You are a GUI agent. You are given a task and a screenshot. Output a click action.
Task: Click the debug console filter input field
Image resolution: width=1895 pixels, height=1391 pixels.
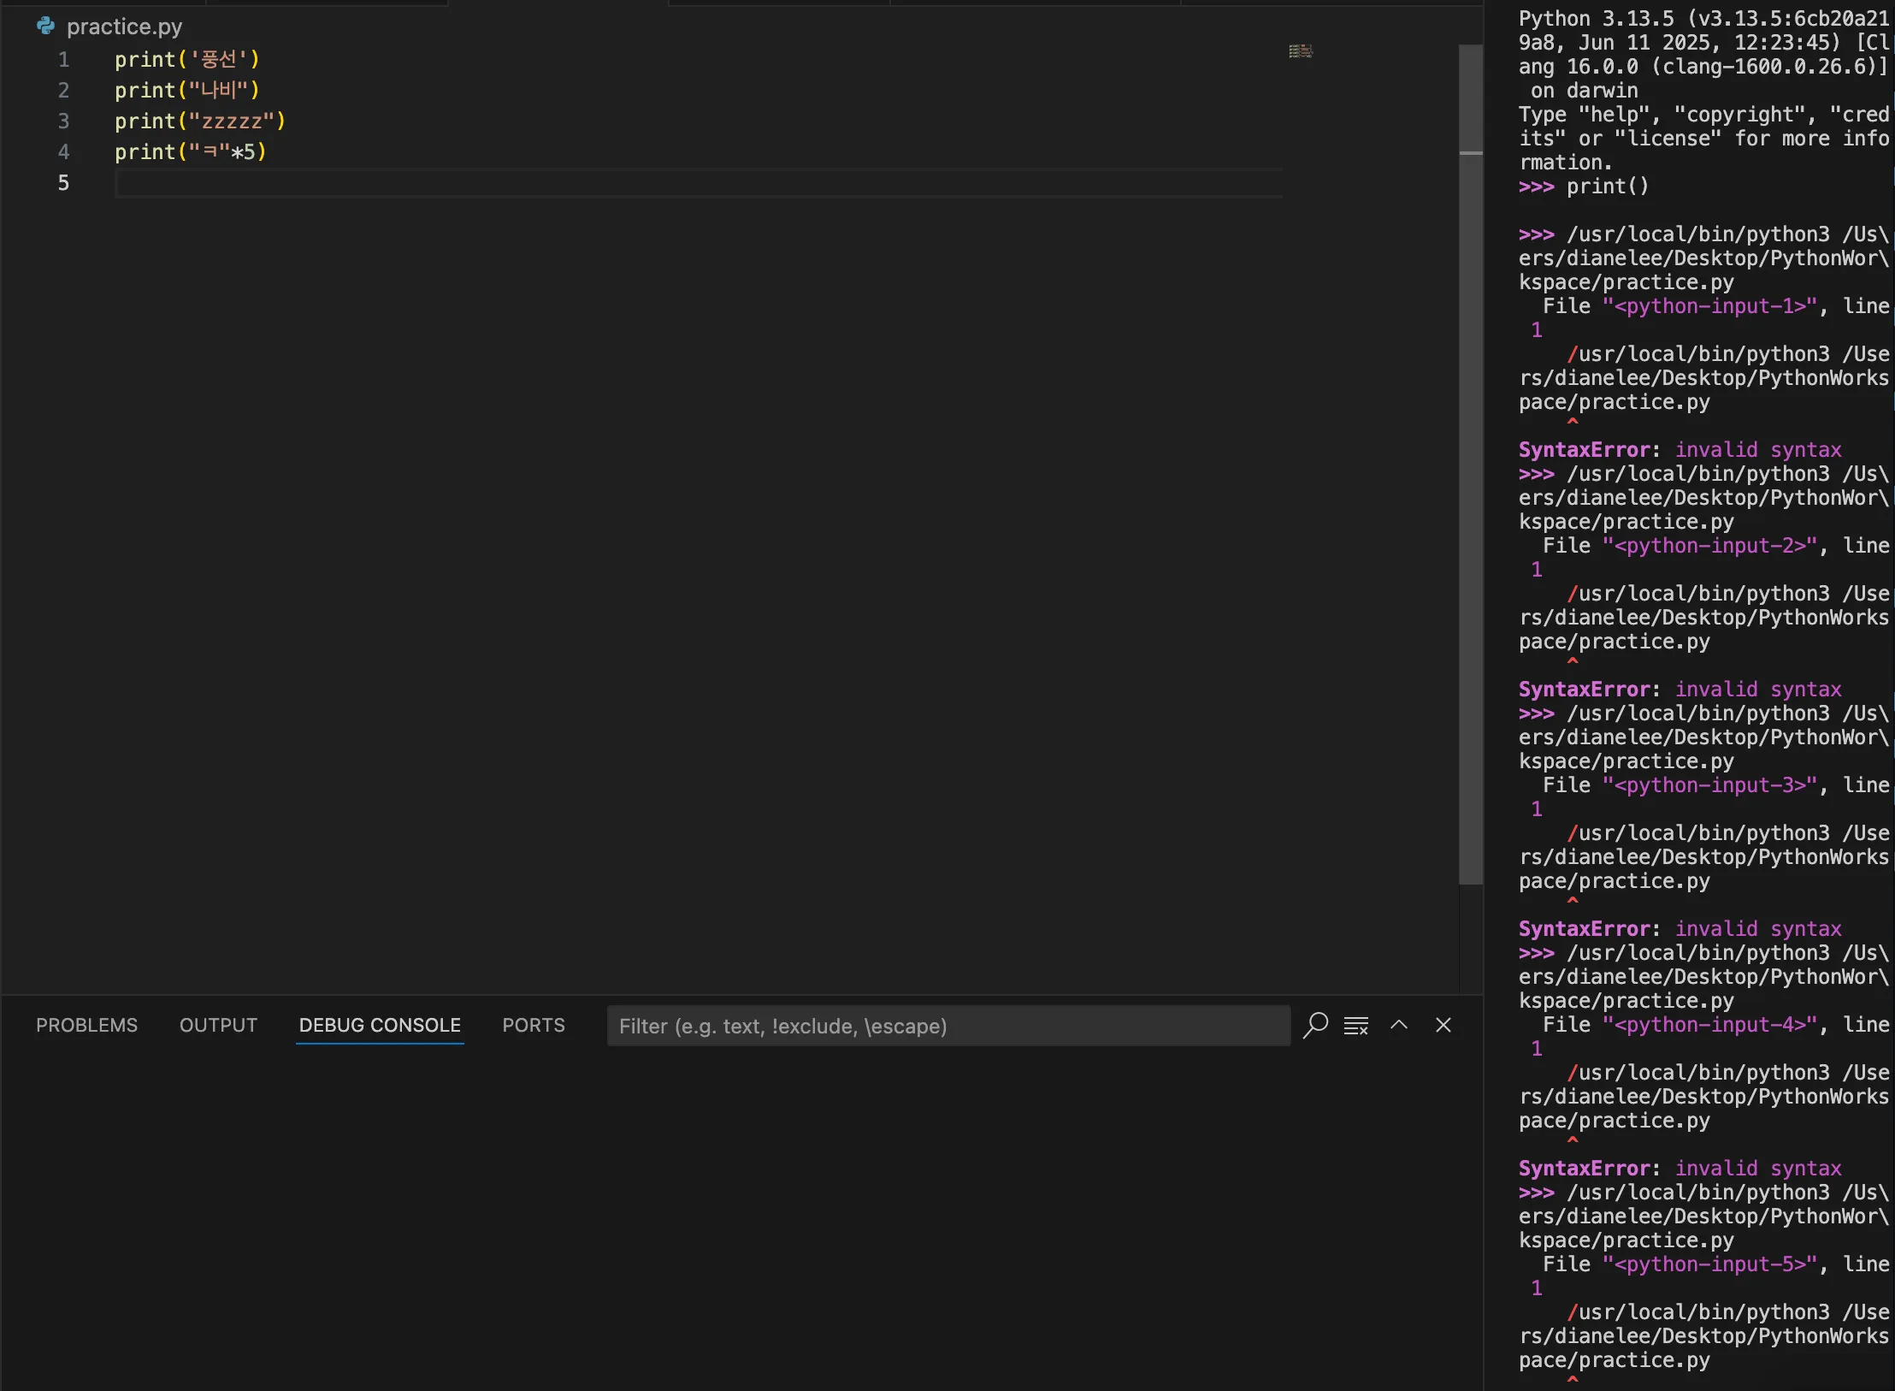pyautogui.click(x=948, y=1026)
